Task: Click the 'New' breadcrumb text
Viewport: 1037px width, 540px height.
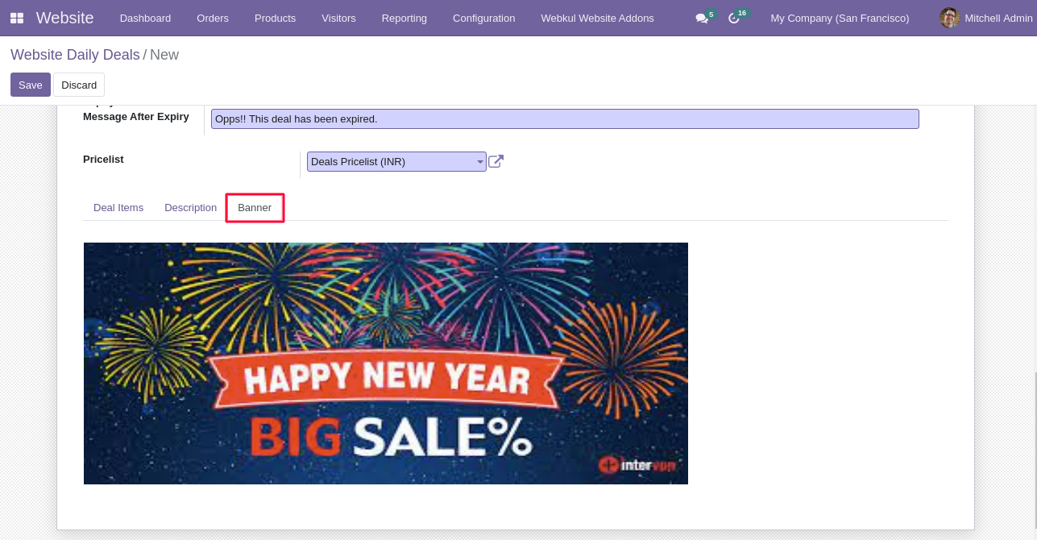Action: (x=164, y=55)
